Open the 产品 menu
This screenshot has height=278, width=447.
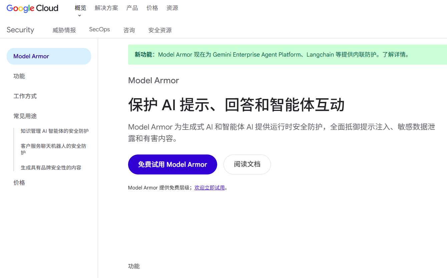[x=132, y=8]
